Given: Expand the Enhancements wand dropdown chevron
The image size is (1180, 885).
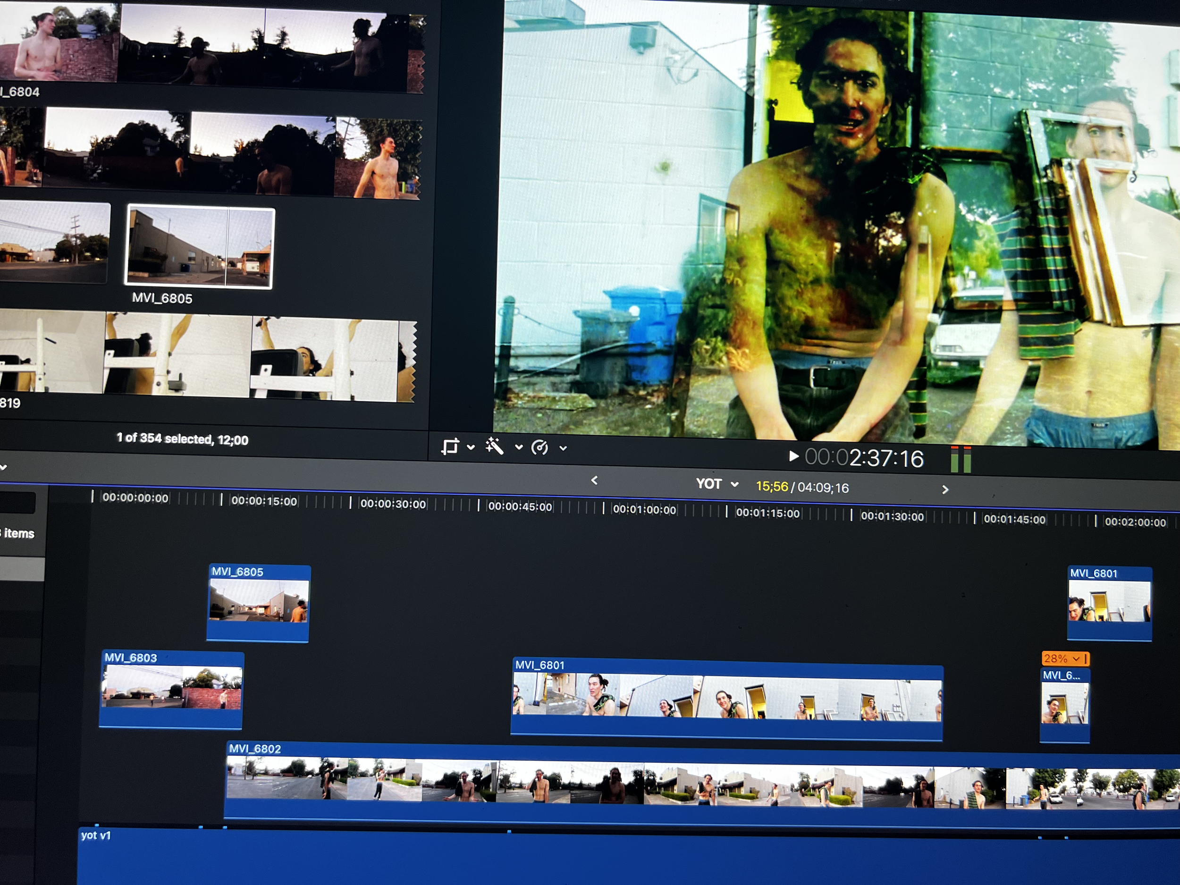Looking at the screenshot, I should 519,447.
